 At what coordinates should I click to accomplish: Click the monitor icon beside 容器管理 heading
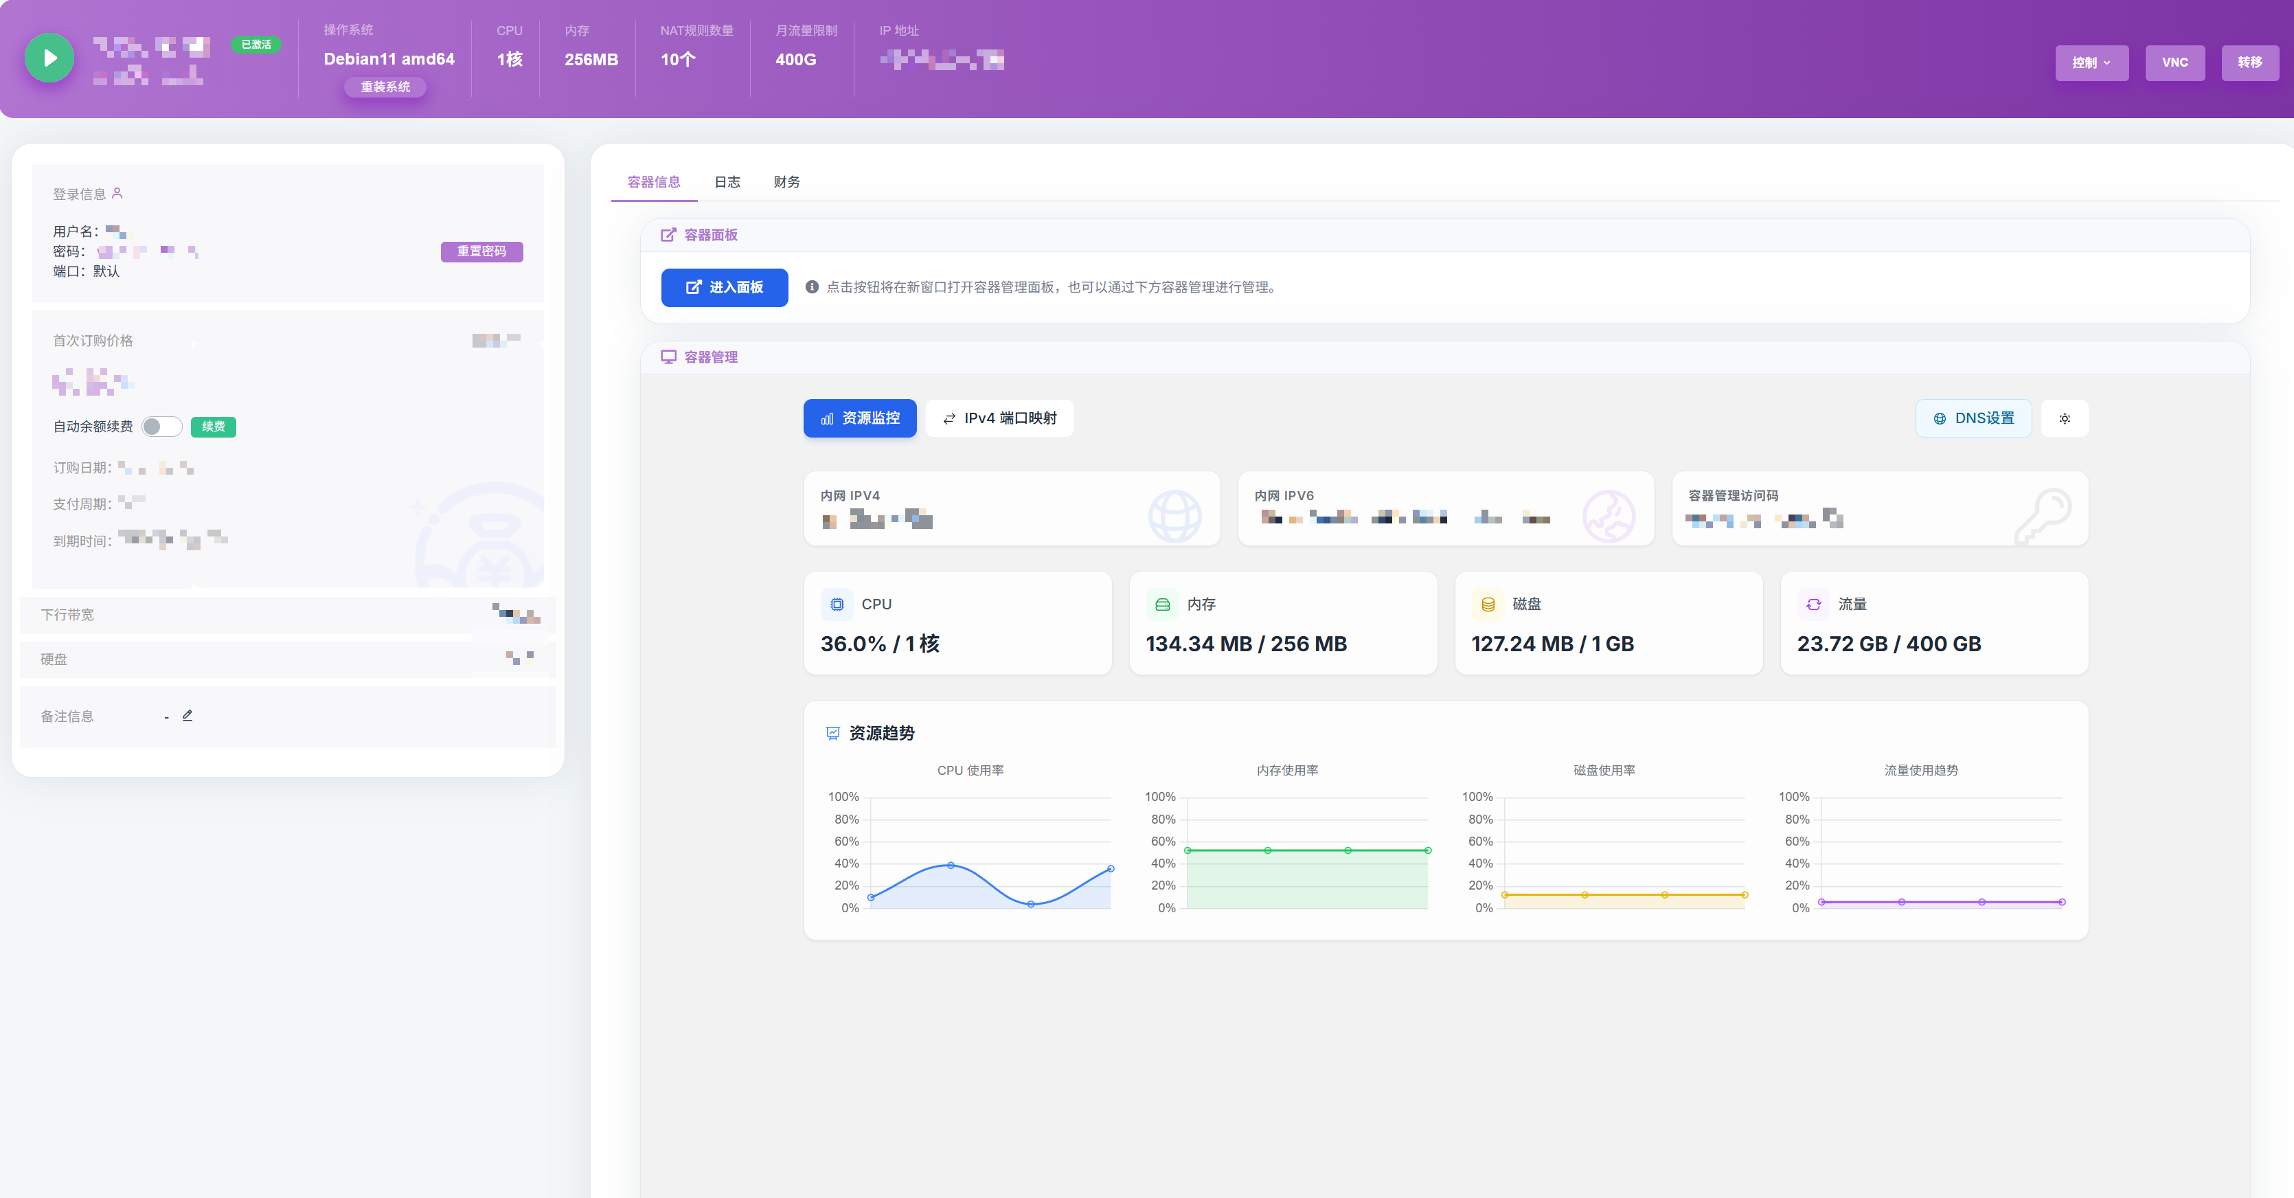[x=668, y=357]
